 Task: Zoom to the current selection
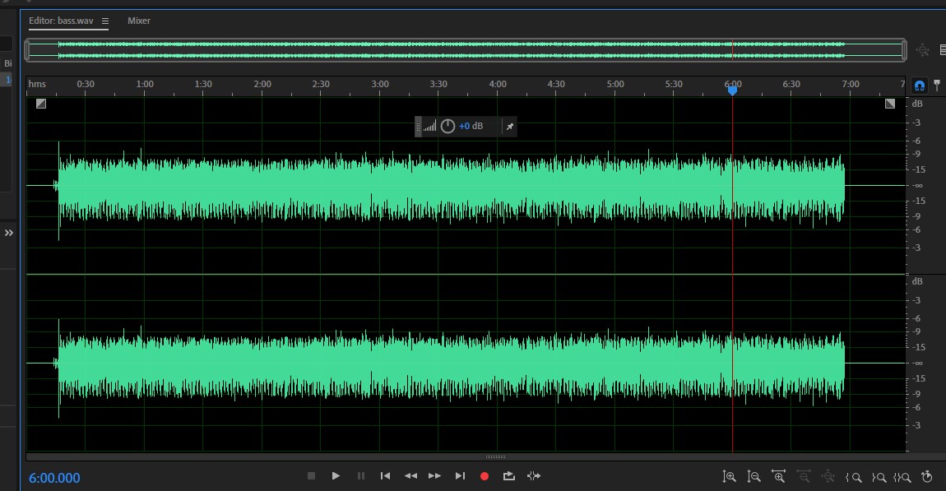(x=902, y=477)
